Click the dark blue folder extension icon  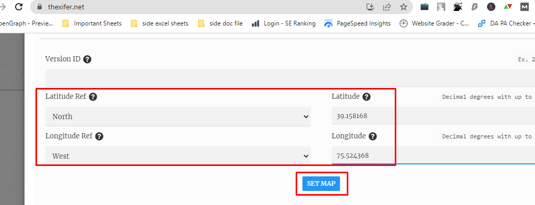424,7
